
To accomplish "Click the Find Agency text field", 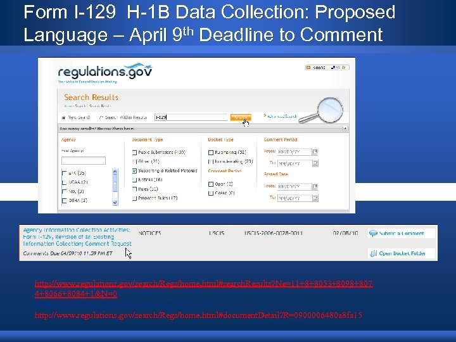I will click(x=84, y=160).
